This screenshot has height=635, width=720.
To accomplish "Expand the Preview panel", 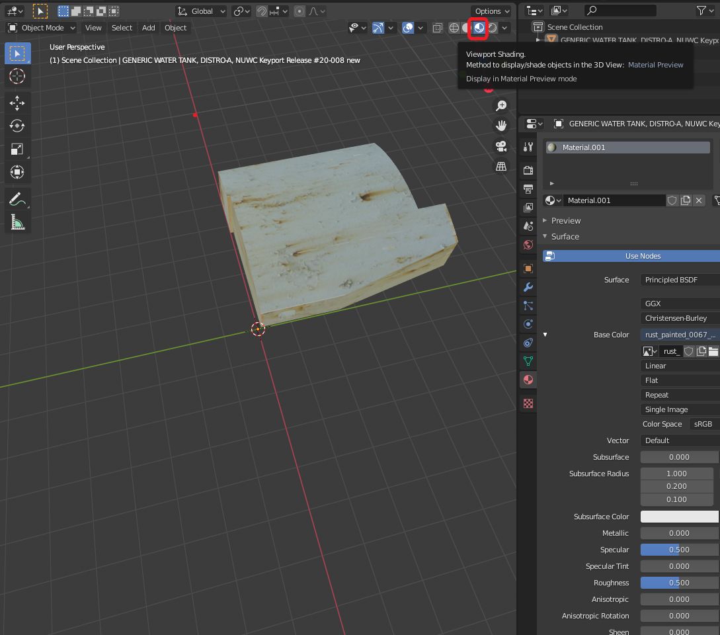I will (x=565, y=220).
